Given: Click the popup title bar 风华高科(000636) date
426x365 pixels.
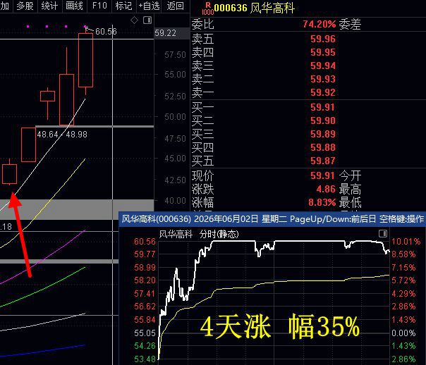Looking at the screenshot, I should click(x=272, y=218).
